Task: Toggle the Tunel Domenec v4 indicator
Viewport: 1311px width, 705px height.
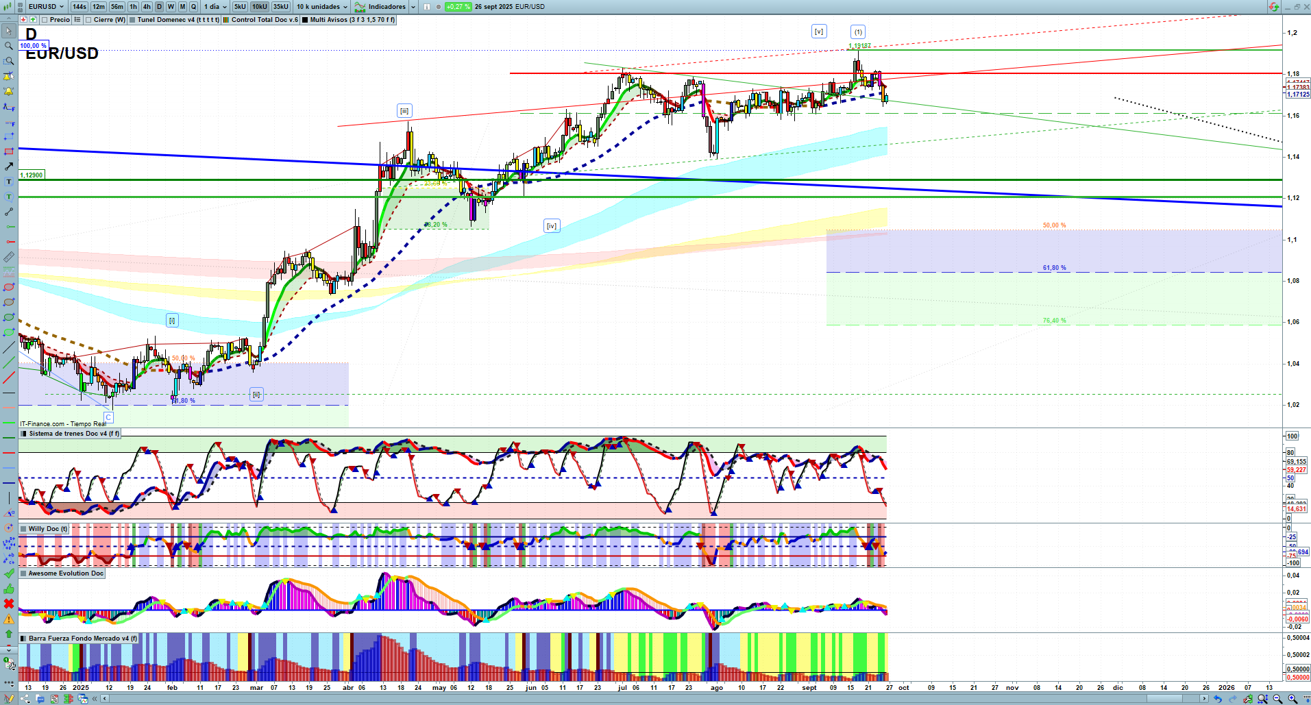Action: (x=132, y=20)
